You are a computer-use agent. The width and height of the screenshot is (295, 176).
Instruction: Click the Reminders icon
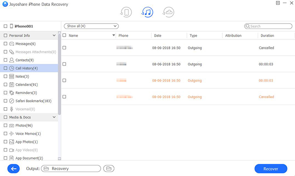tap(12, 93)
